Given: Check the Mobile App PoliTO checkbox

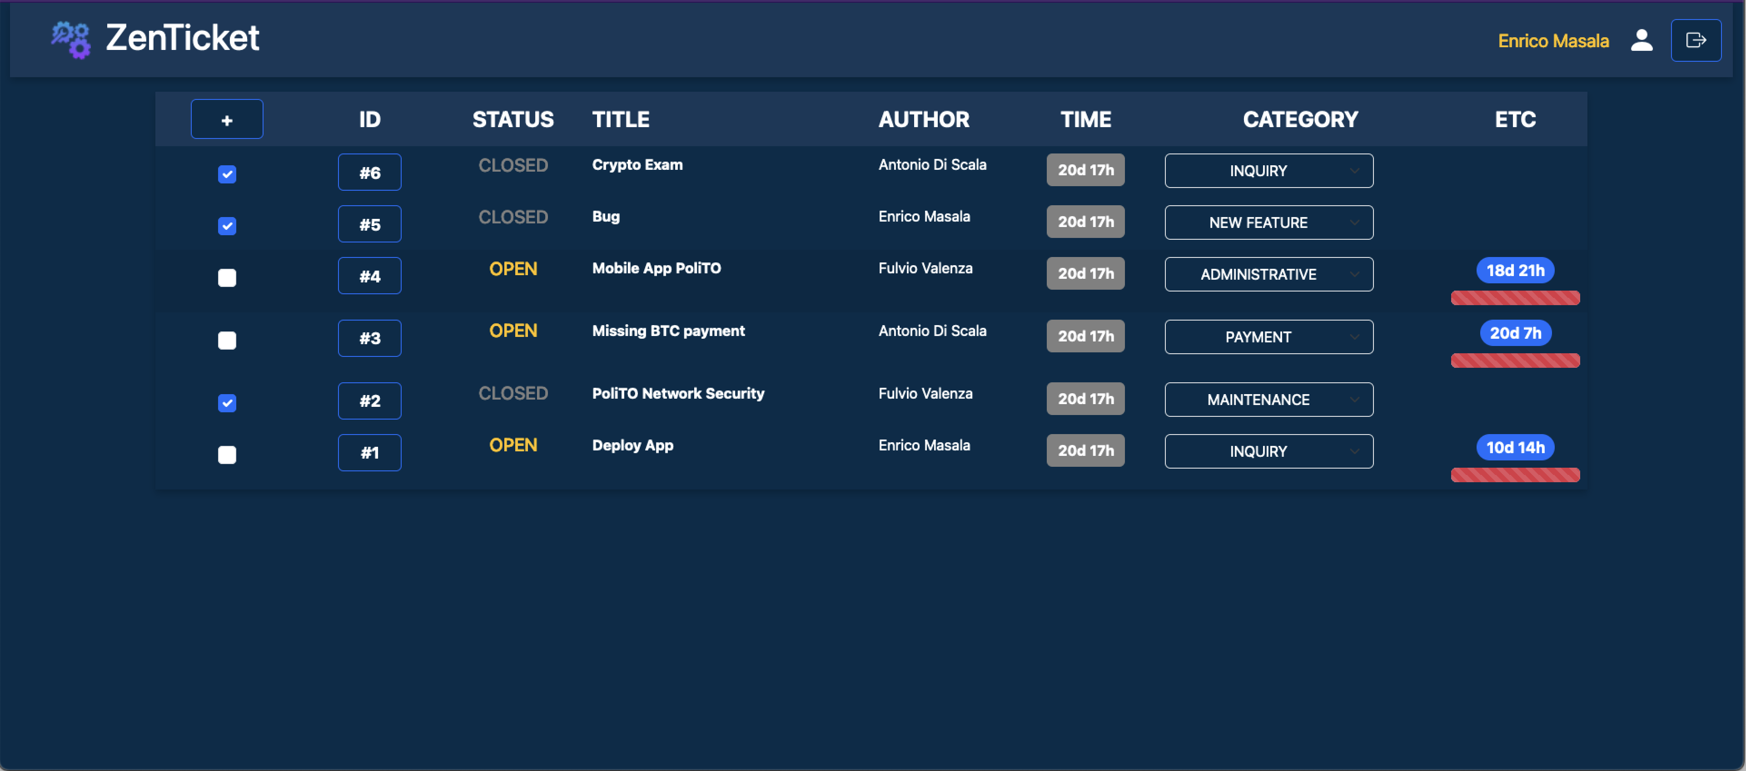Looking at the screenshot, I should [227, 278].
